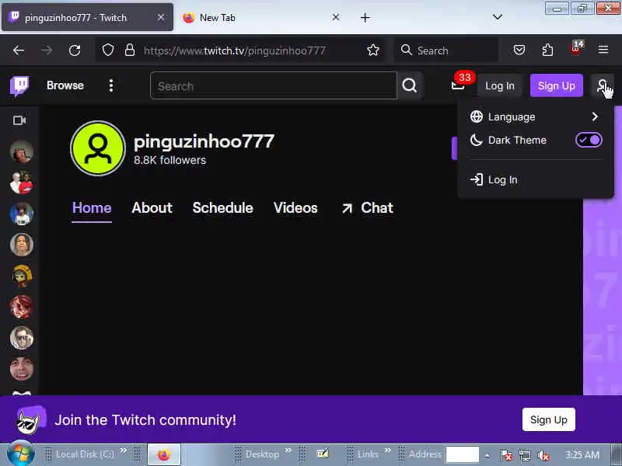The height and width of the screenshot is (466, 622).
Task: Expand the Links toolbar chevron on taskbar
Action: click(x=387, y=450)
